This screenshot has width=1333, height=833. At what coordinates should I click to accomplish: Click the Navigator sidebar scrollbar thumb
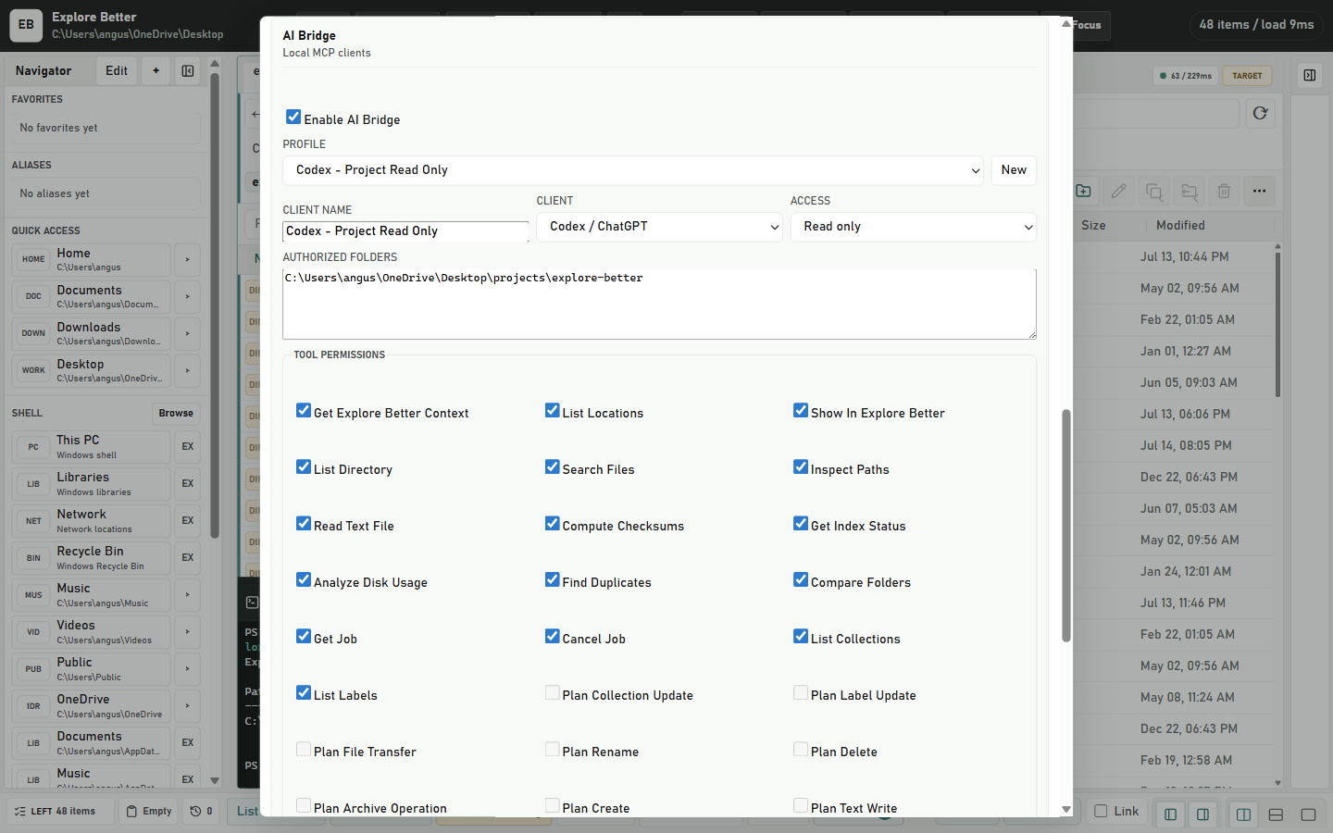(x=215, y=305)
